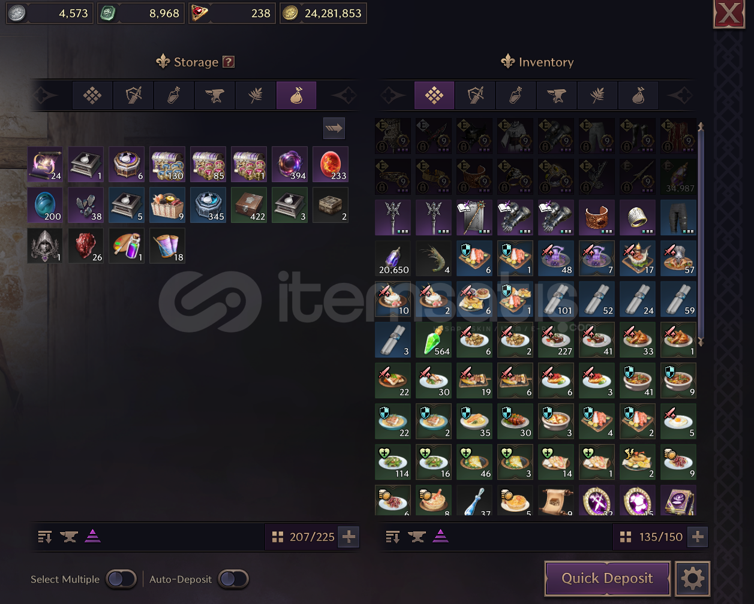Switch to the storage pouch tab
Viewport: 754px width, 604px height.
pyautogui.click(x=296, y=95)
